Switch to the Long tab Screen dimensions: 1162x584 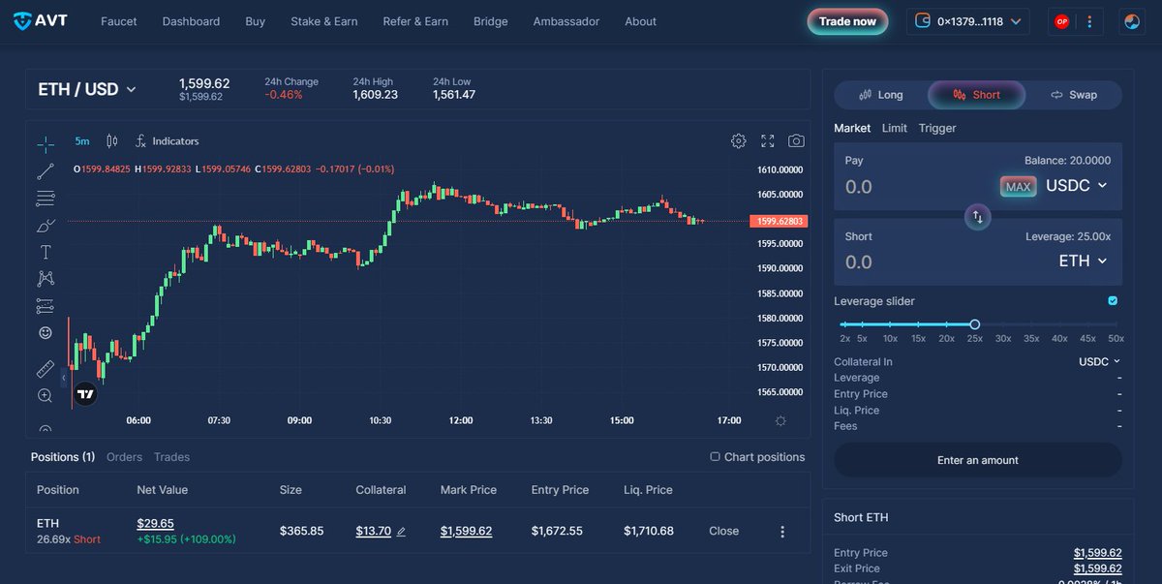[881, 95]
